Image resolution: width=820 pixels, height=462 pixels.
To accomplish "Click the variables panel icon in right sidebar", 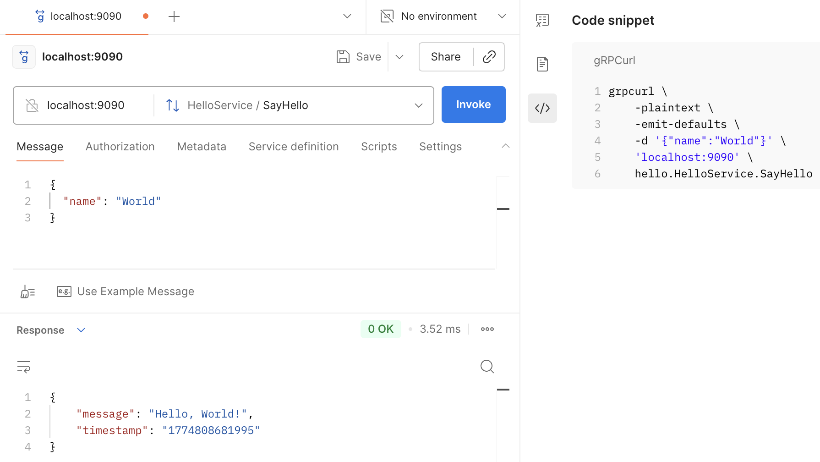I will [542, 20].
